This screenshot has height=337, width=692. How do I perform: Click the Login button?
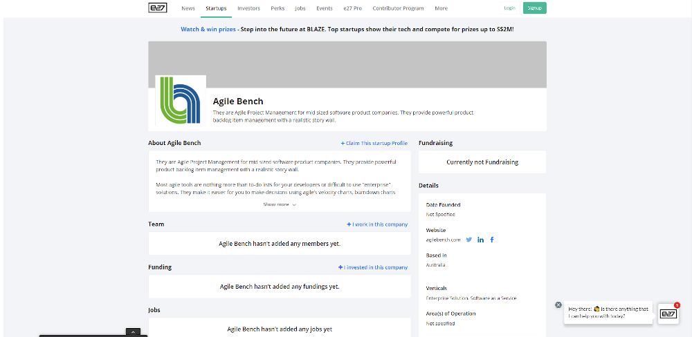click(x=509, y=8)
